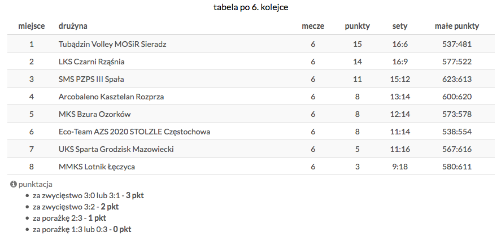Click the drużyna column header
Screen dimensions: 501x240
pyautogui.click(x=73, y=26)
